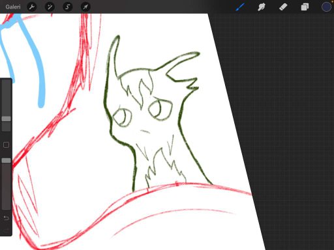Click the lower track of the opacity slider
Image resolution: width=334 pixels, height=250 pixels.
click(x=6, y=187)
